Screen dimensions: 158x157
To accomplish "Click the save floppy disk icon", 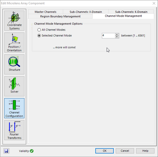I will click(6, 151).
